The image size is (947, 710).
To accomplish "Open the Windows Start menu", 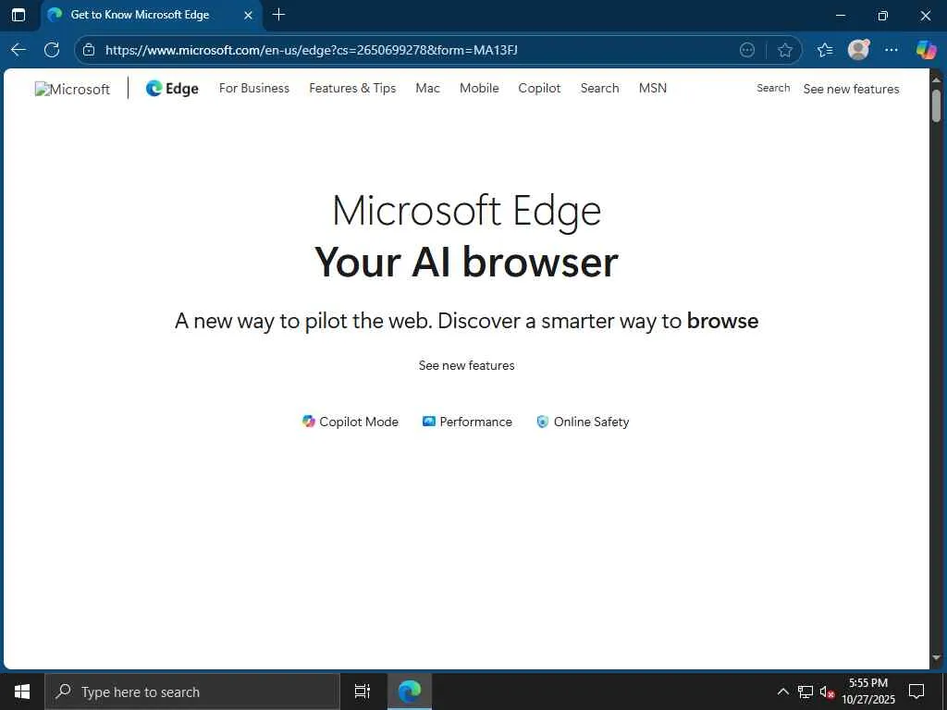I will point(22,692).
